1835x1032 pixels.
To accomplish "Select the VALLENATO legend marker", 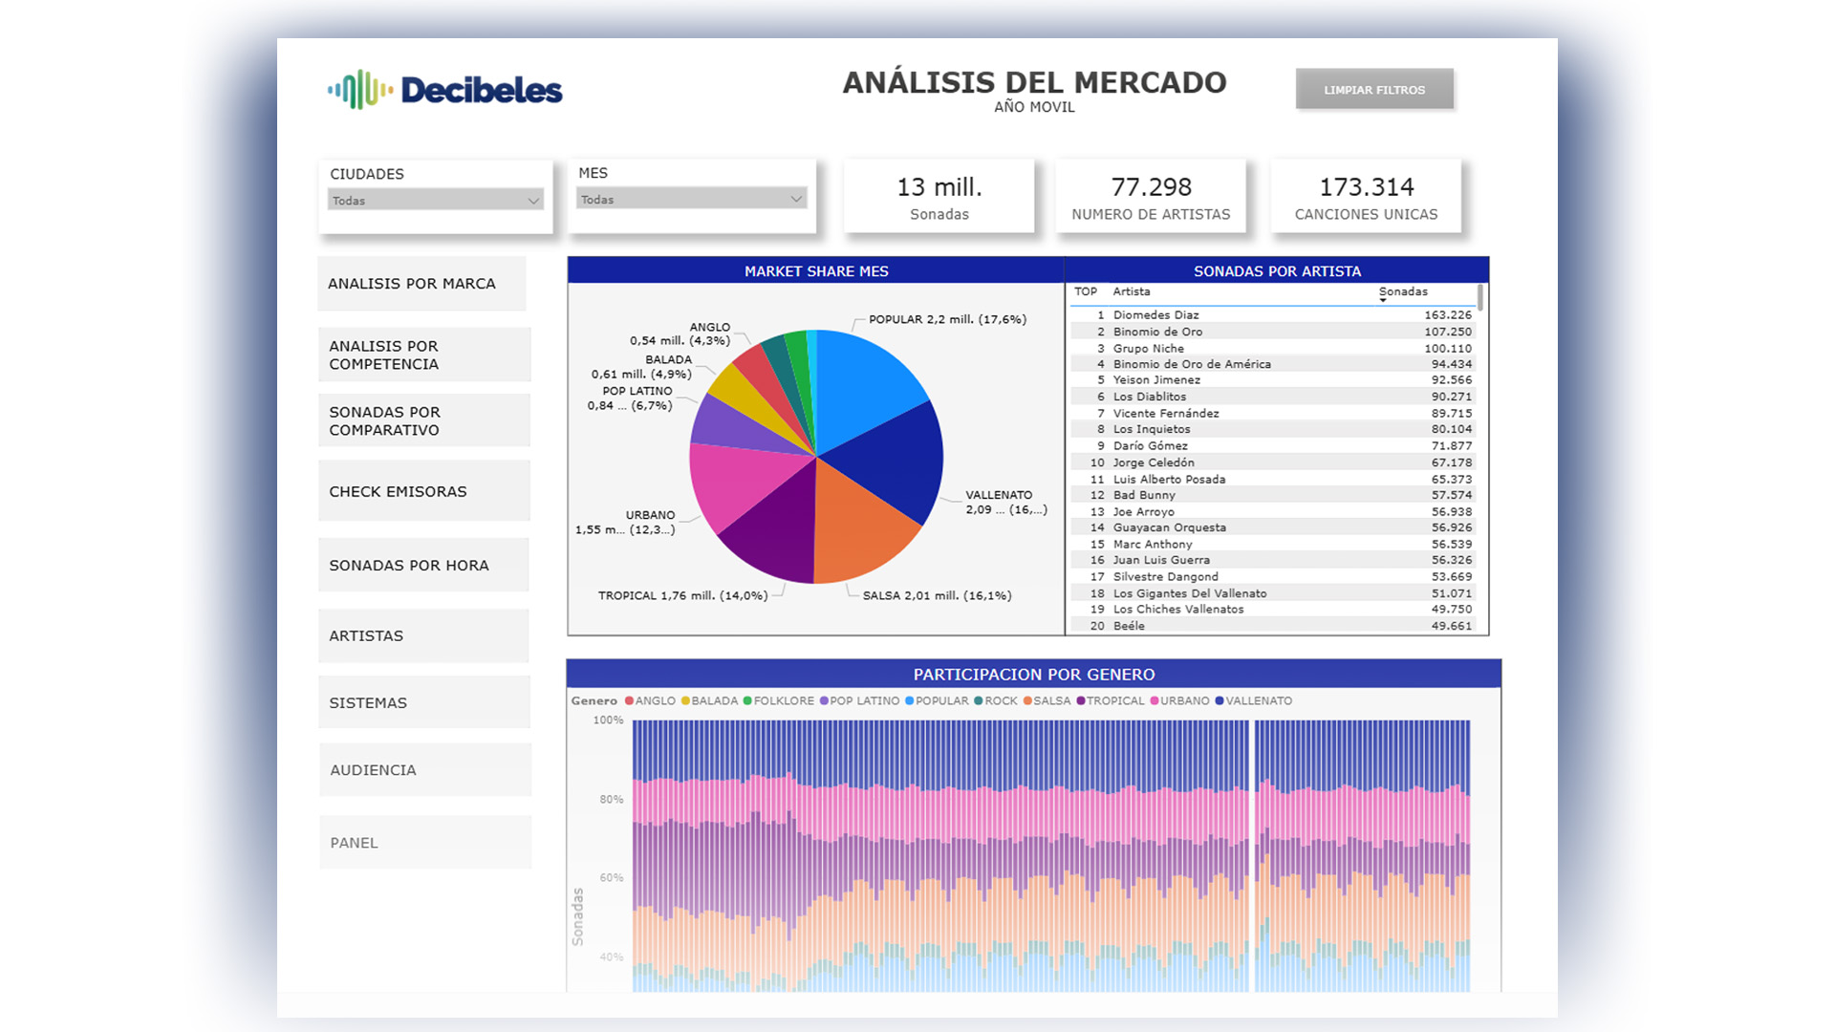I will coord(1220,700).
